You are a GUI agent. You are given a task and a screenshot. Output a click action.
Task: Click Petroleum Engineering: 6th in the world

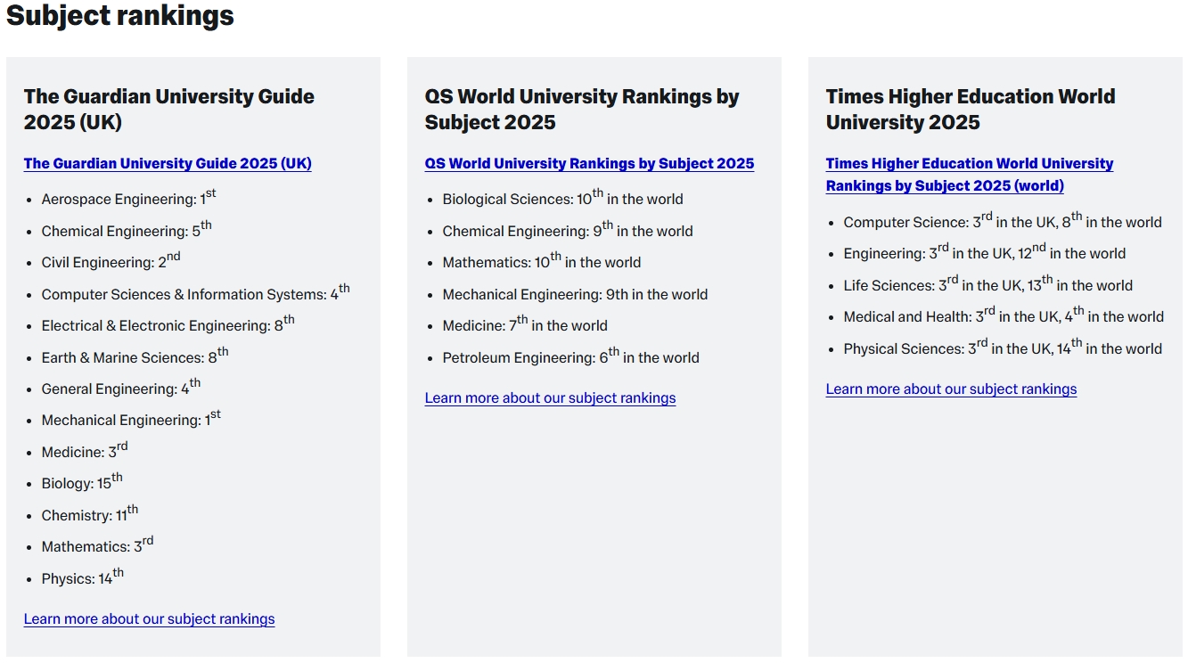(x=570, y=356)
